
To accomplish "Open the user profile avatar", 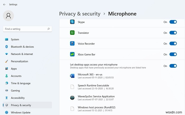I will 8,16.
